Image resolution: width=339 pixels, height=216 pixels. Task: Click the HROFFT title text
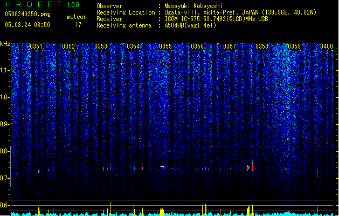click(x=33, y=4)
